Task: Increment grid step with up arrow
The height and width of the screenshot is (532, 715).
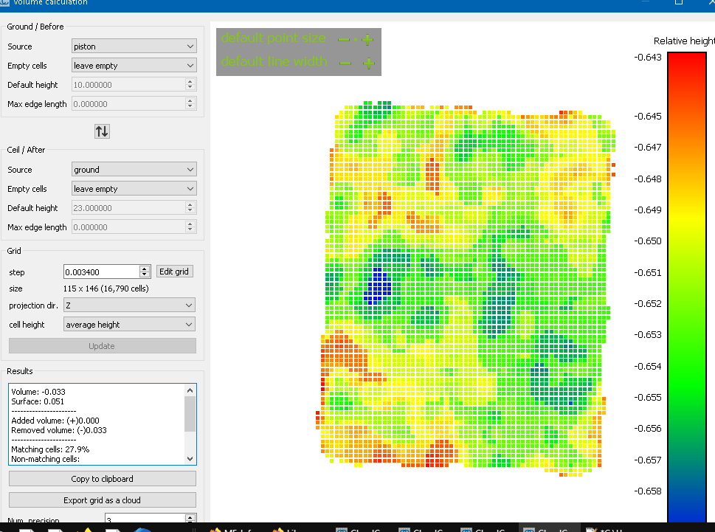Action: pyautogui.click(x=145, y=269)
